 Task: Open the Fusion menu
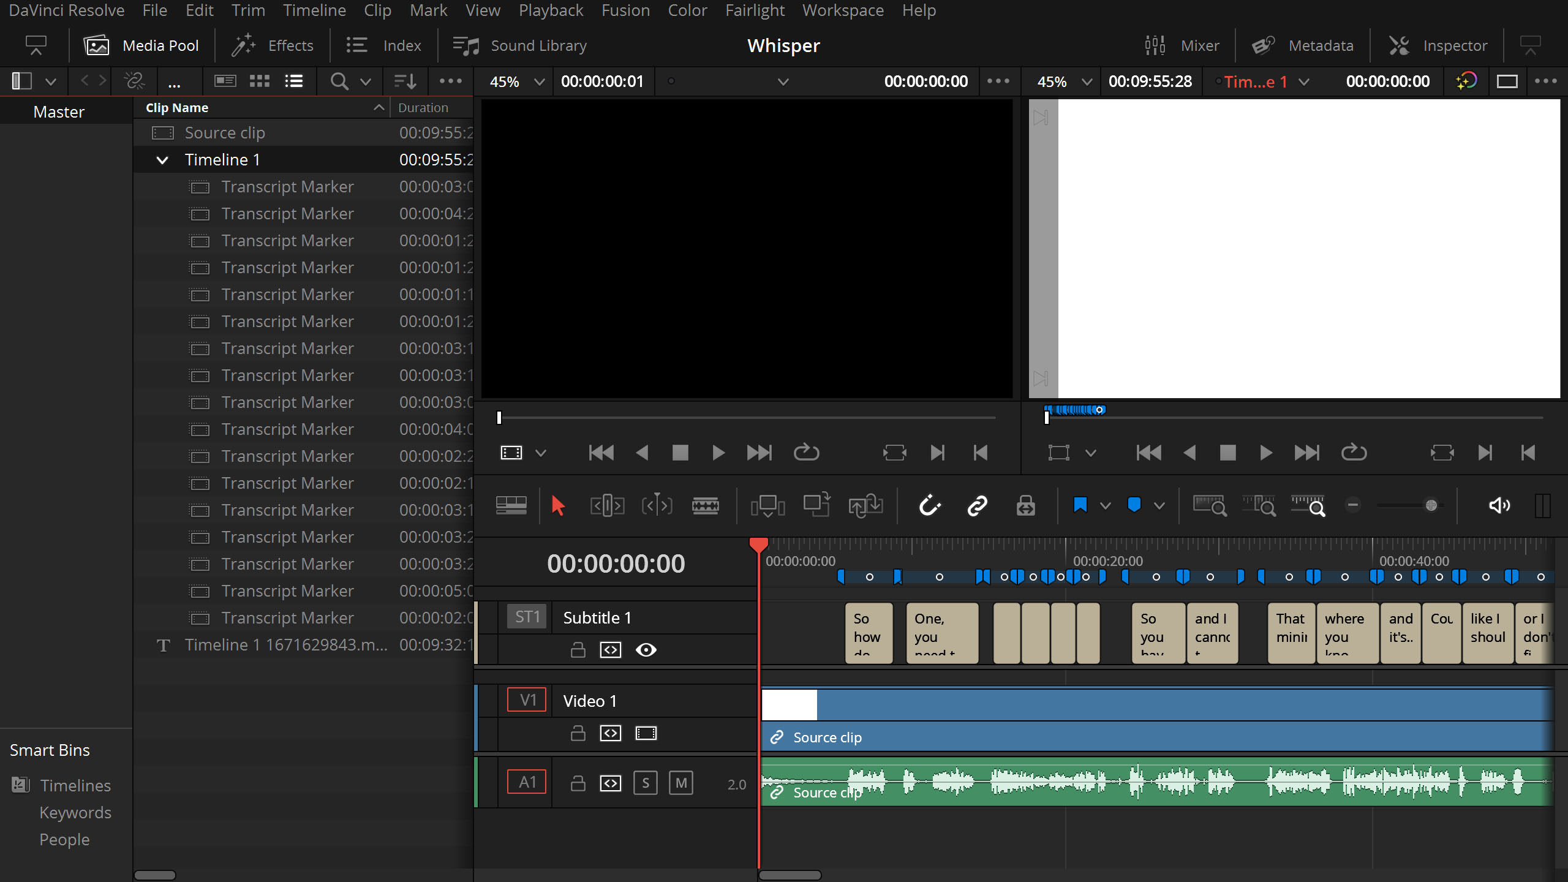tap(625, 10)
